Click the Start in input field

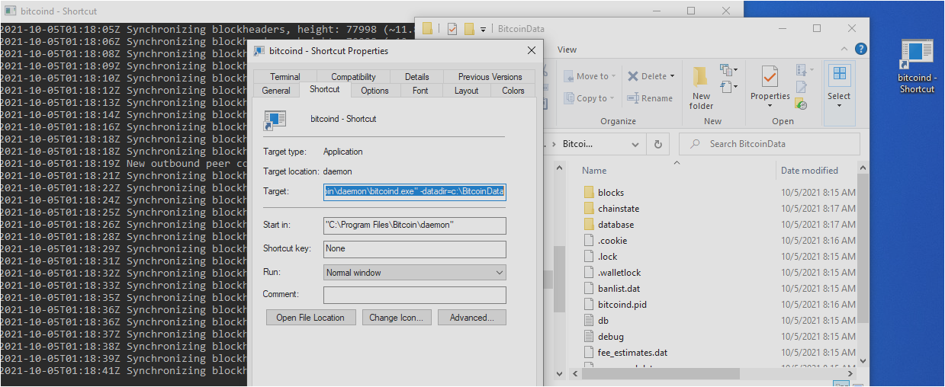click(x=415, y=225)
